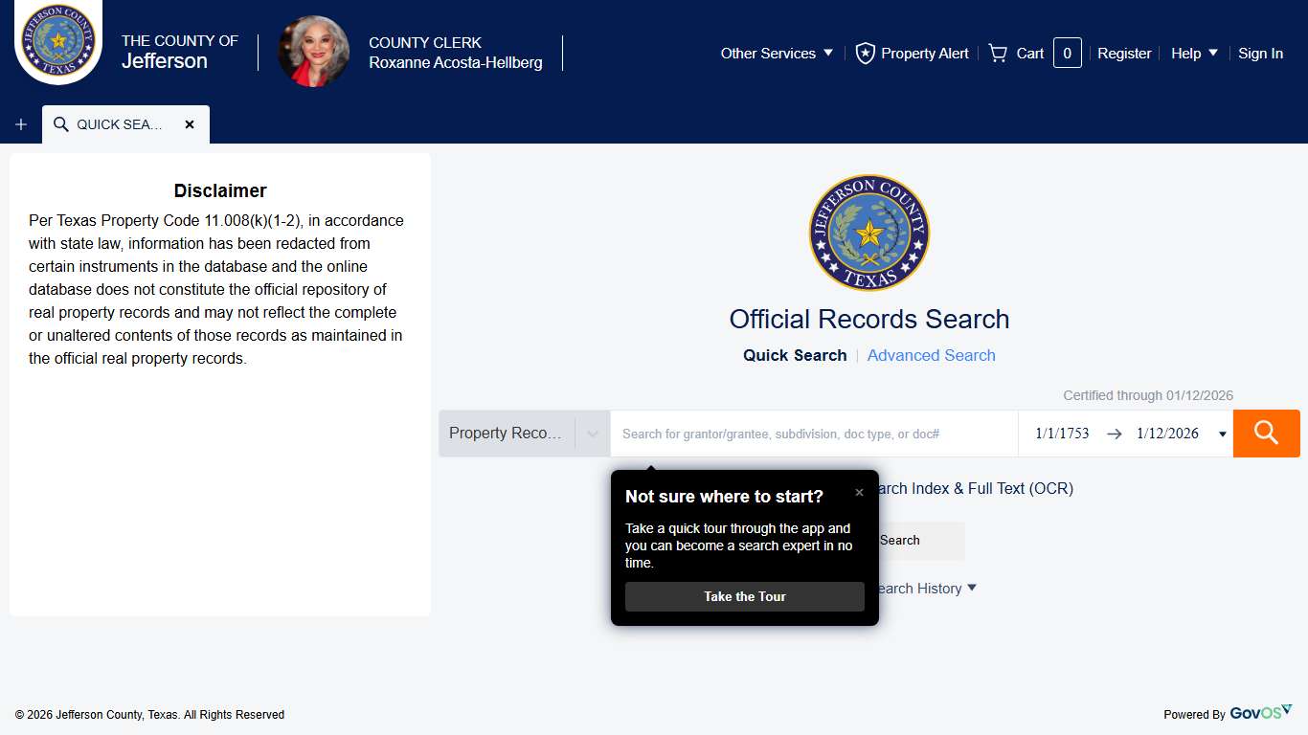Open the Register link

pos(1124,54)
